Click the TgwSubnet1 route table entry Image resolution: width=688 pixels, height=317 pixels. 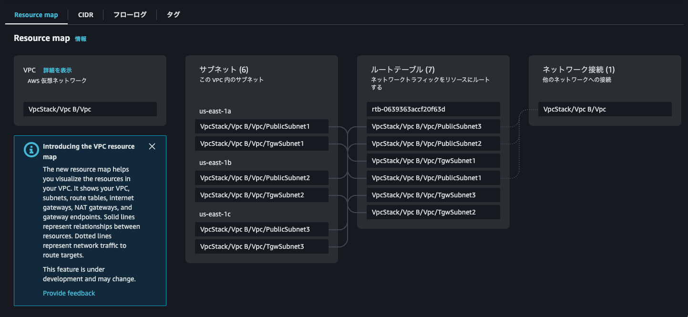(x=433, y=160)
